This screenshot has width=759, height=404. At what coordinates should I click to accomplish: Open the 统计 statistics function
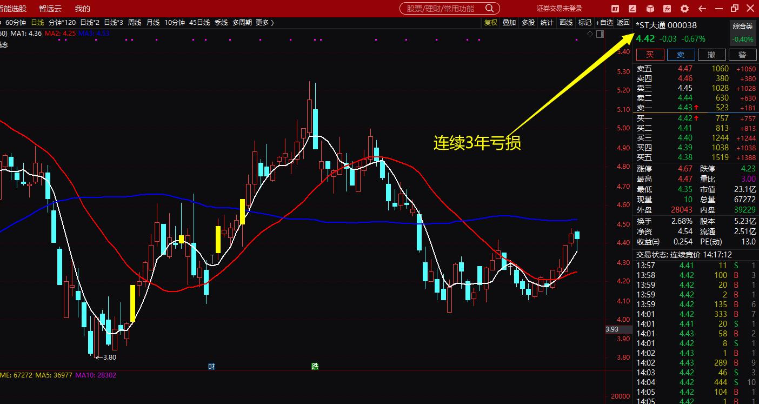pos(547,22)
